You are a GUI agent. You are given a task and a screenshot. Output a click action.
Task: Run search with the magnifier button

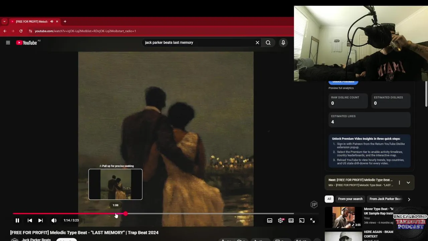268,43
